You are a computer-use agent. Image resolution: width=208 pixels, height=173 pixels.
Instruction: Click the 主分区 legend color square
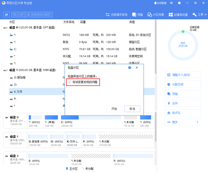(x=67, y=169)
